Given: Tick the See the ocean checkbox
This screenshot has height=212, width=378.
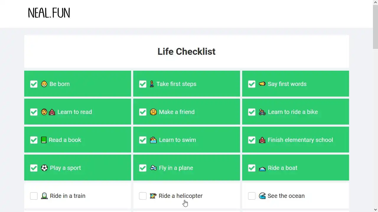Looking at the screenshot, I should pos(252,196).
